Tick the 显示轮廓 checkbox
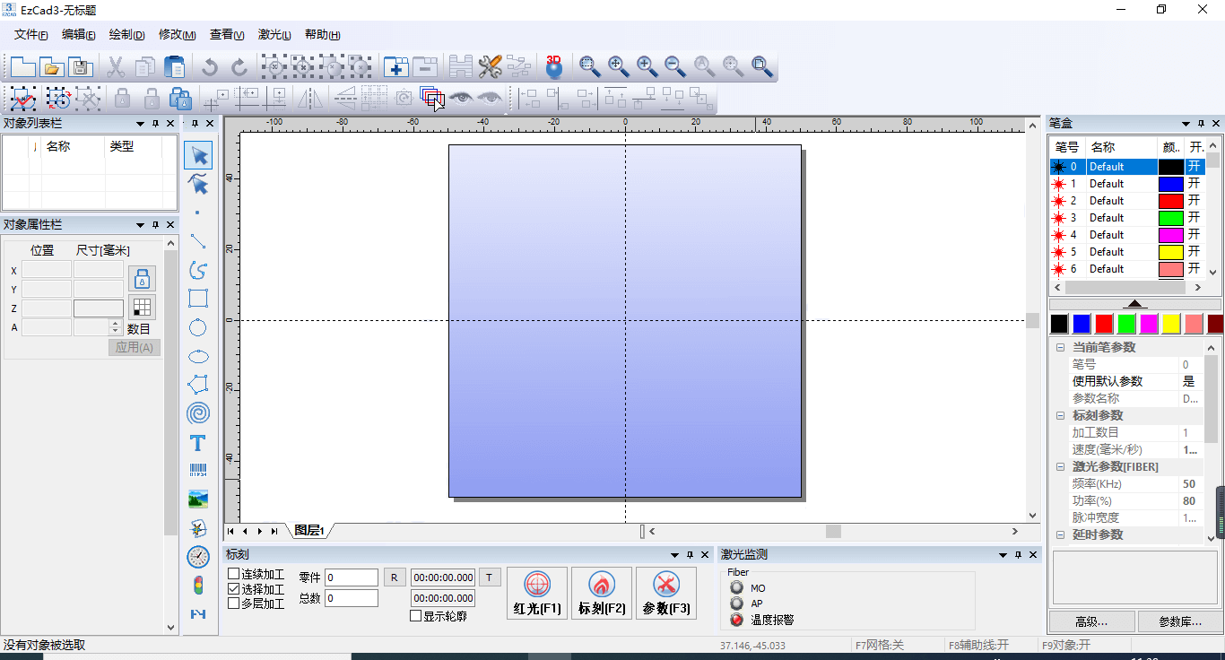Screen dimensions: 1225x660 [x=416, y=616]
